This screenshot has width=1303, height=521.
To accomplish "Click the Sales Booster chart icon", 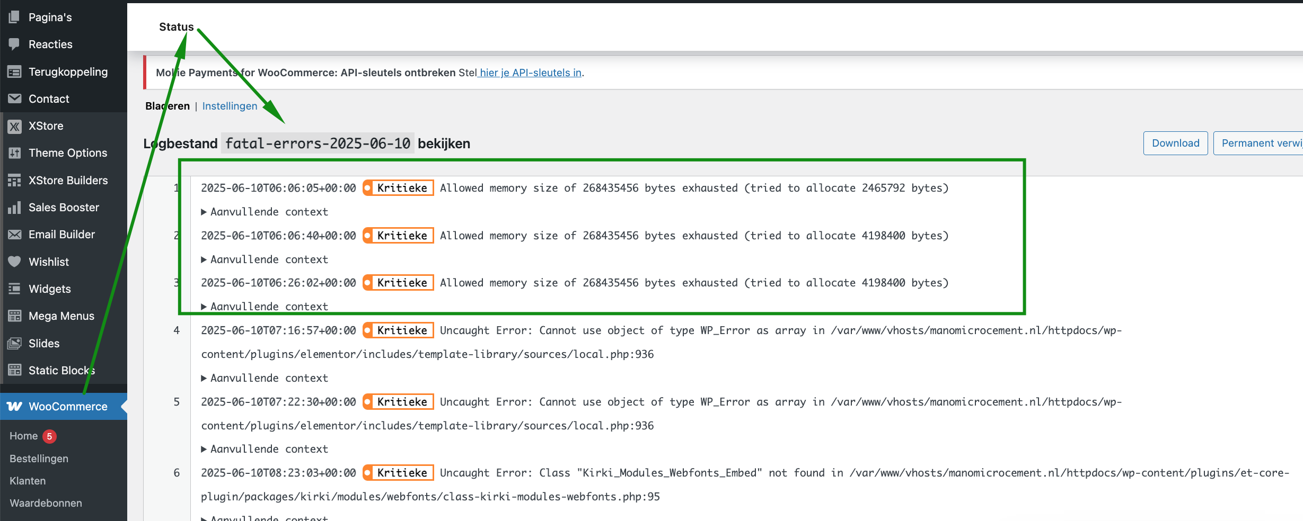I will [x=14, y=208].
